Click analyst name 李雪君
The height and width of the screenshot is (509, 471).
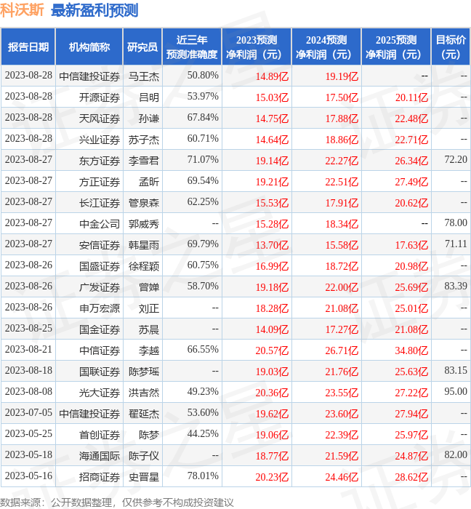(x=144, y=161)
